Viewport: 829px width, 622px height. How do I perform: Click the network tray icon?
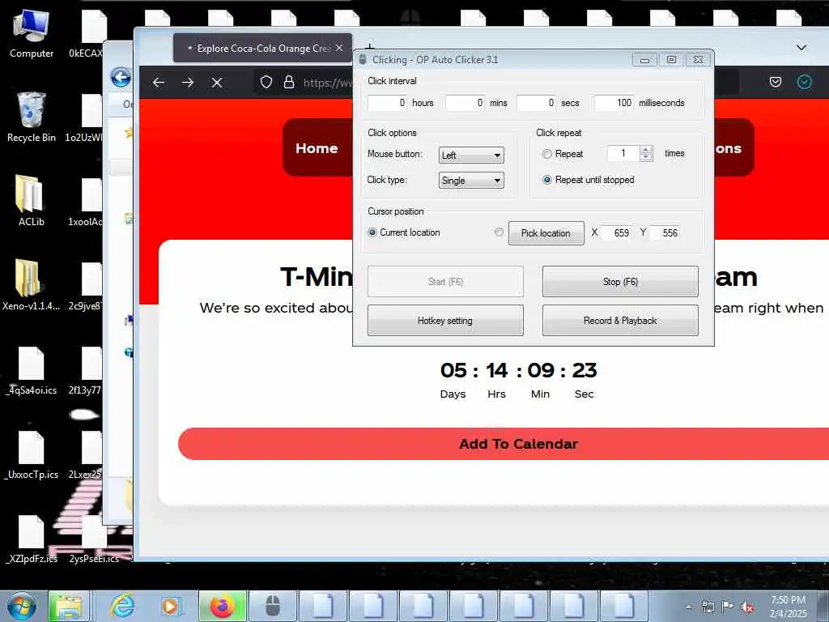point(708,607)
